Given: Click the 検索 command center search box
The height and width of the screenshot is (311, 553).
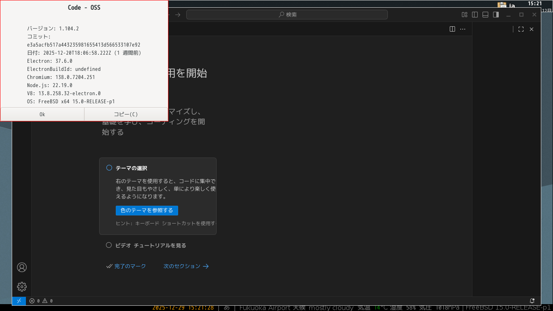Looking at the screenshot, I should click(287, 15).
